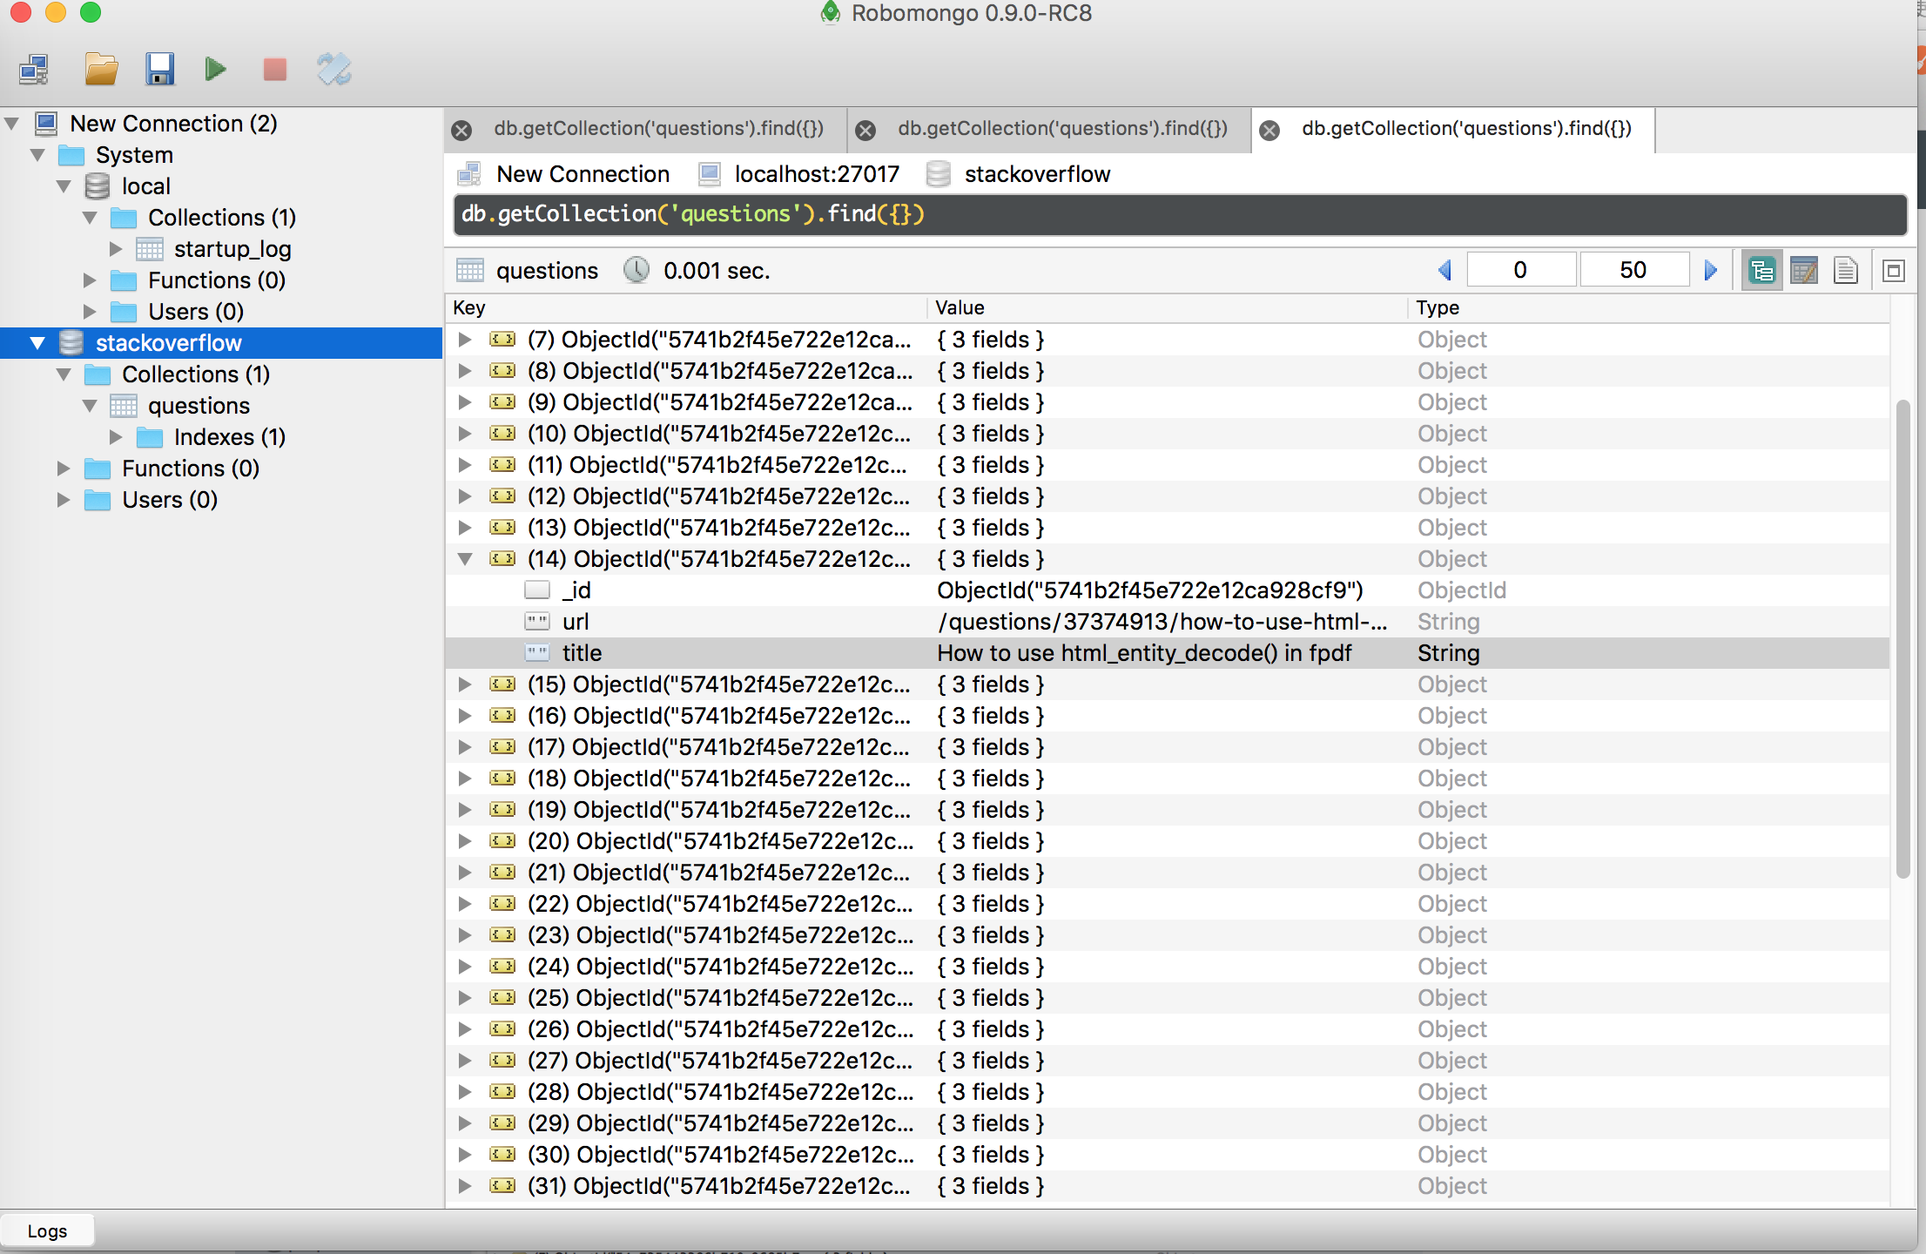
Task: Click the New Connection label in header
Action: pyautogui.click(x=583, y=174)
